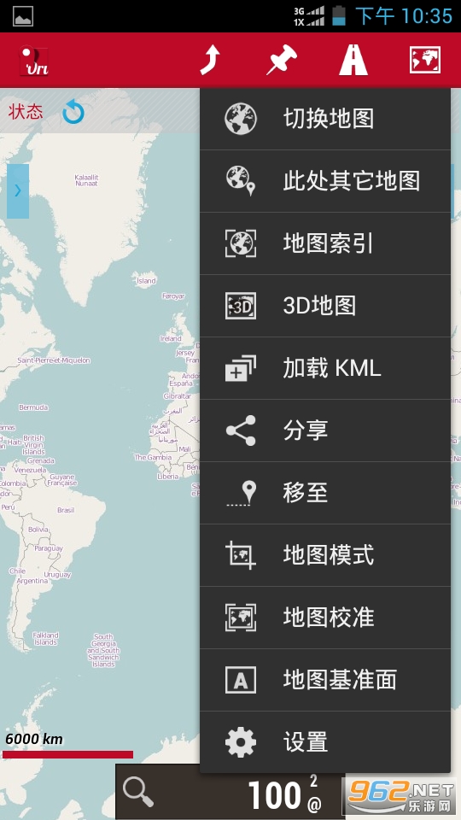Tap globe-with-pin icon beside 此处其它地图
Screen dimensions: 461x820
point(241,181)
